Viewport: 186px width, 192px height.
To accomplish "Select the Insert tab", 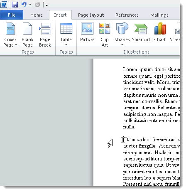I will (x=60, y=15).
